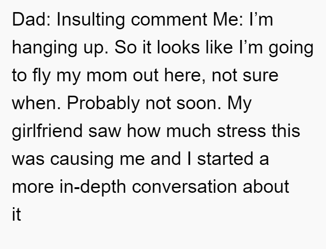
Task: Click the word 'Insulting' in the first line
Action: point(91,20)
